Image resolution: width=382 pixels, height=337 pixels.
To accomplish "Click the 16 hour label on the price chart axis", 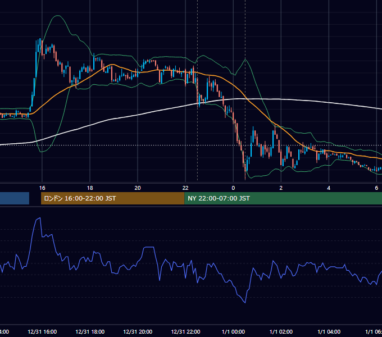I will (x=42, y=188).
